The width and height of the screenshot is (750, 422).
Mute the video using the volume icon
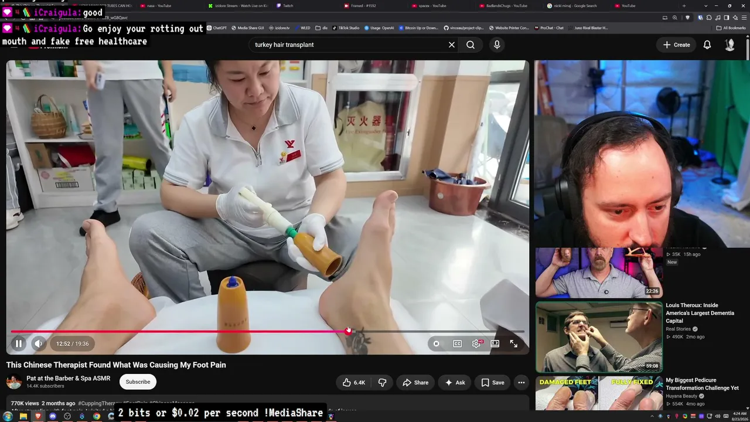pos(38,343)
